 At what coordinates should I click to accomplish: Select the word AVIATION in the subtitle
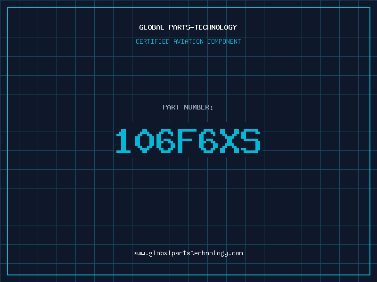(188, 41)
